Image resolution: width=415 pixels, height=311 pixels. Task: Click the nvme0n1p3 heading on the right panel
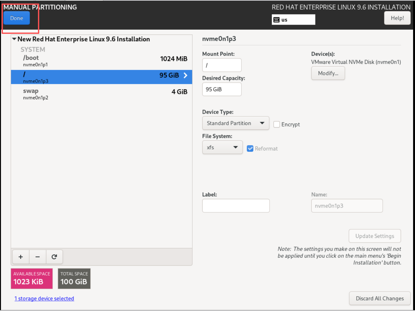coord(219,39)
